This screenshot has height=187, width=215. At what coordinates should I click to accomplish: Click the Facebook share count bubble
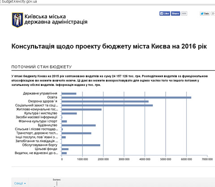coord(184,13)
